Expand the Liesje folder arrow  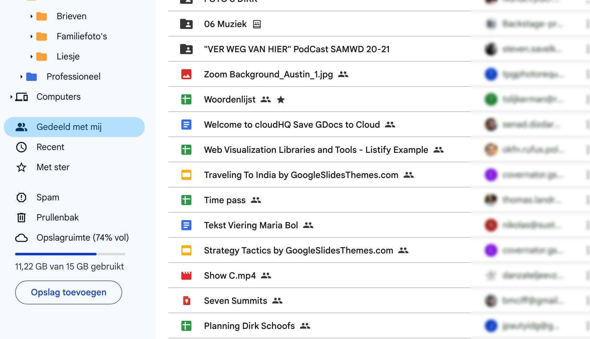tap(31, 57)
